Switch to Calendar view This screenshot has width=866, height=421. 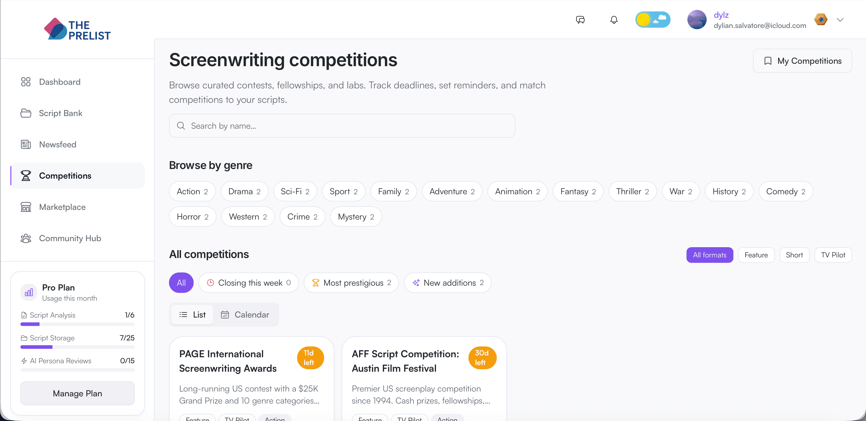coord(245,315)
